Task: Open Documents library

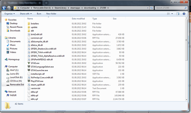Action: point(15,41)
